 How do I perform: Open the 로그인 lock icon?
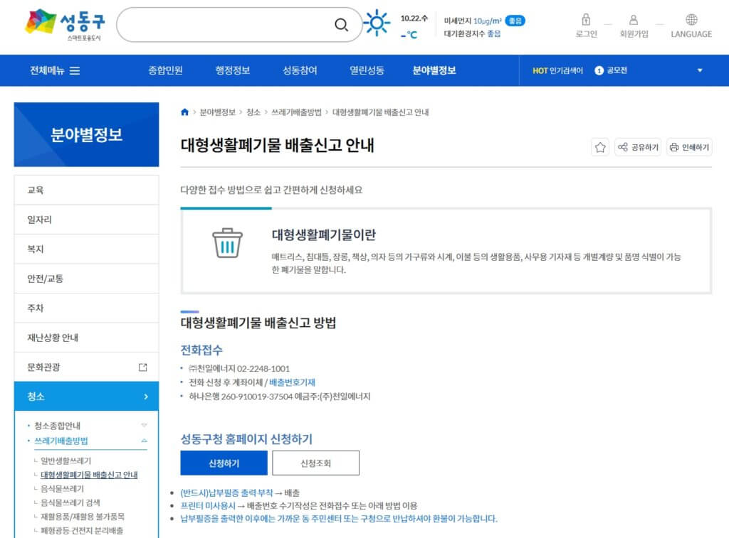pyautogui.click(x=586, y=20)
